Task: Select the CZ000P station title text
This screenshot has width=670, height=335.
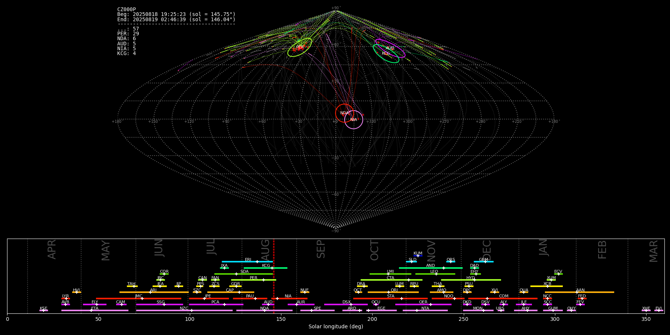Action: [x=127, y=10]
